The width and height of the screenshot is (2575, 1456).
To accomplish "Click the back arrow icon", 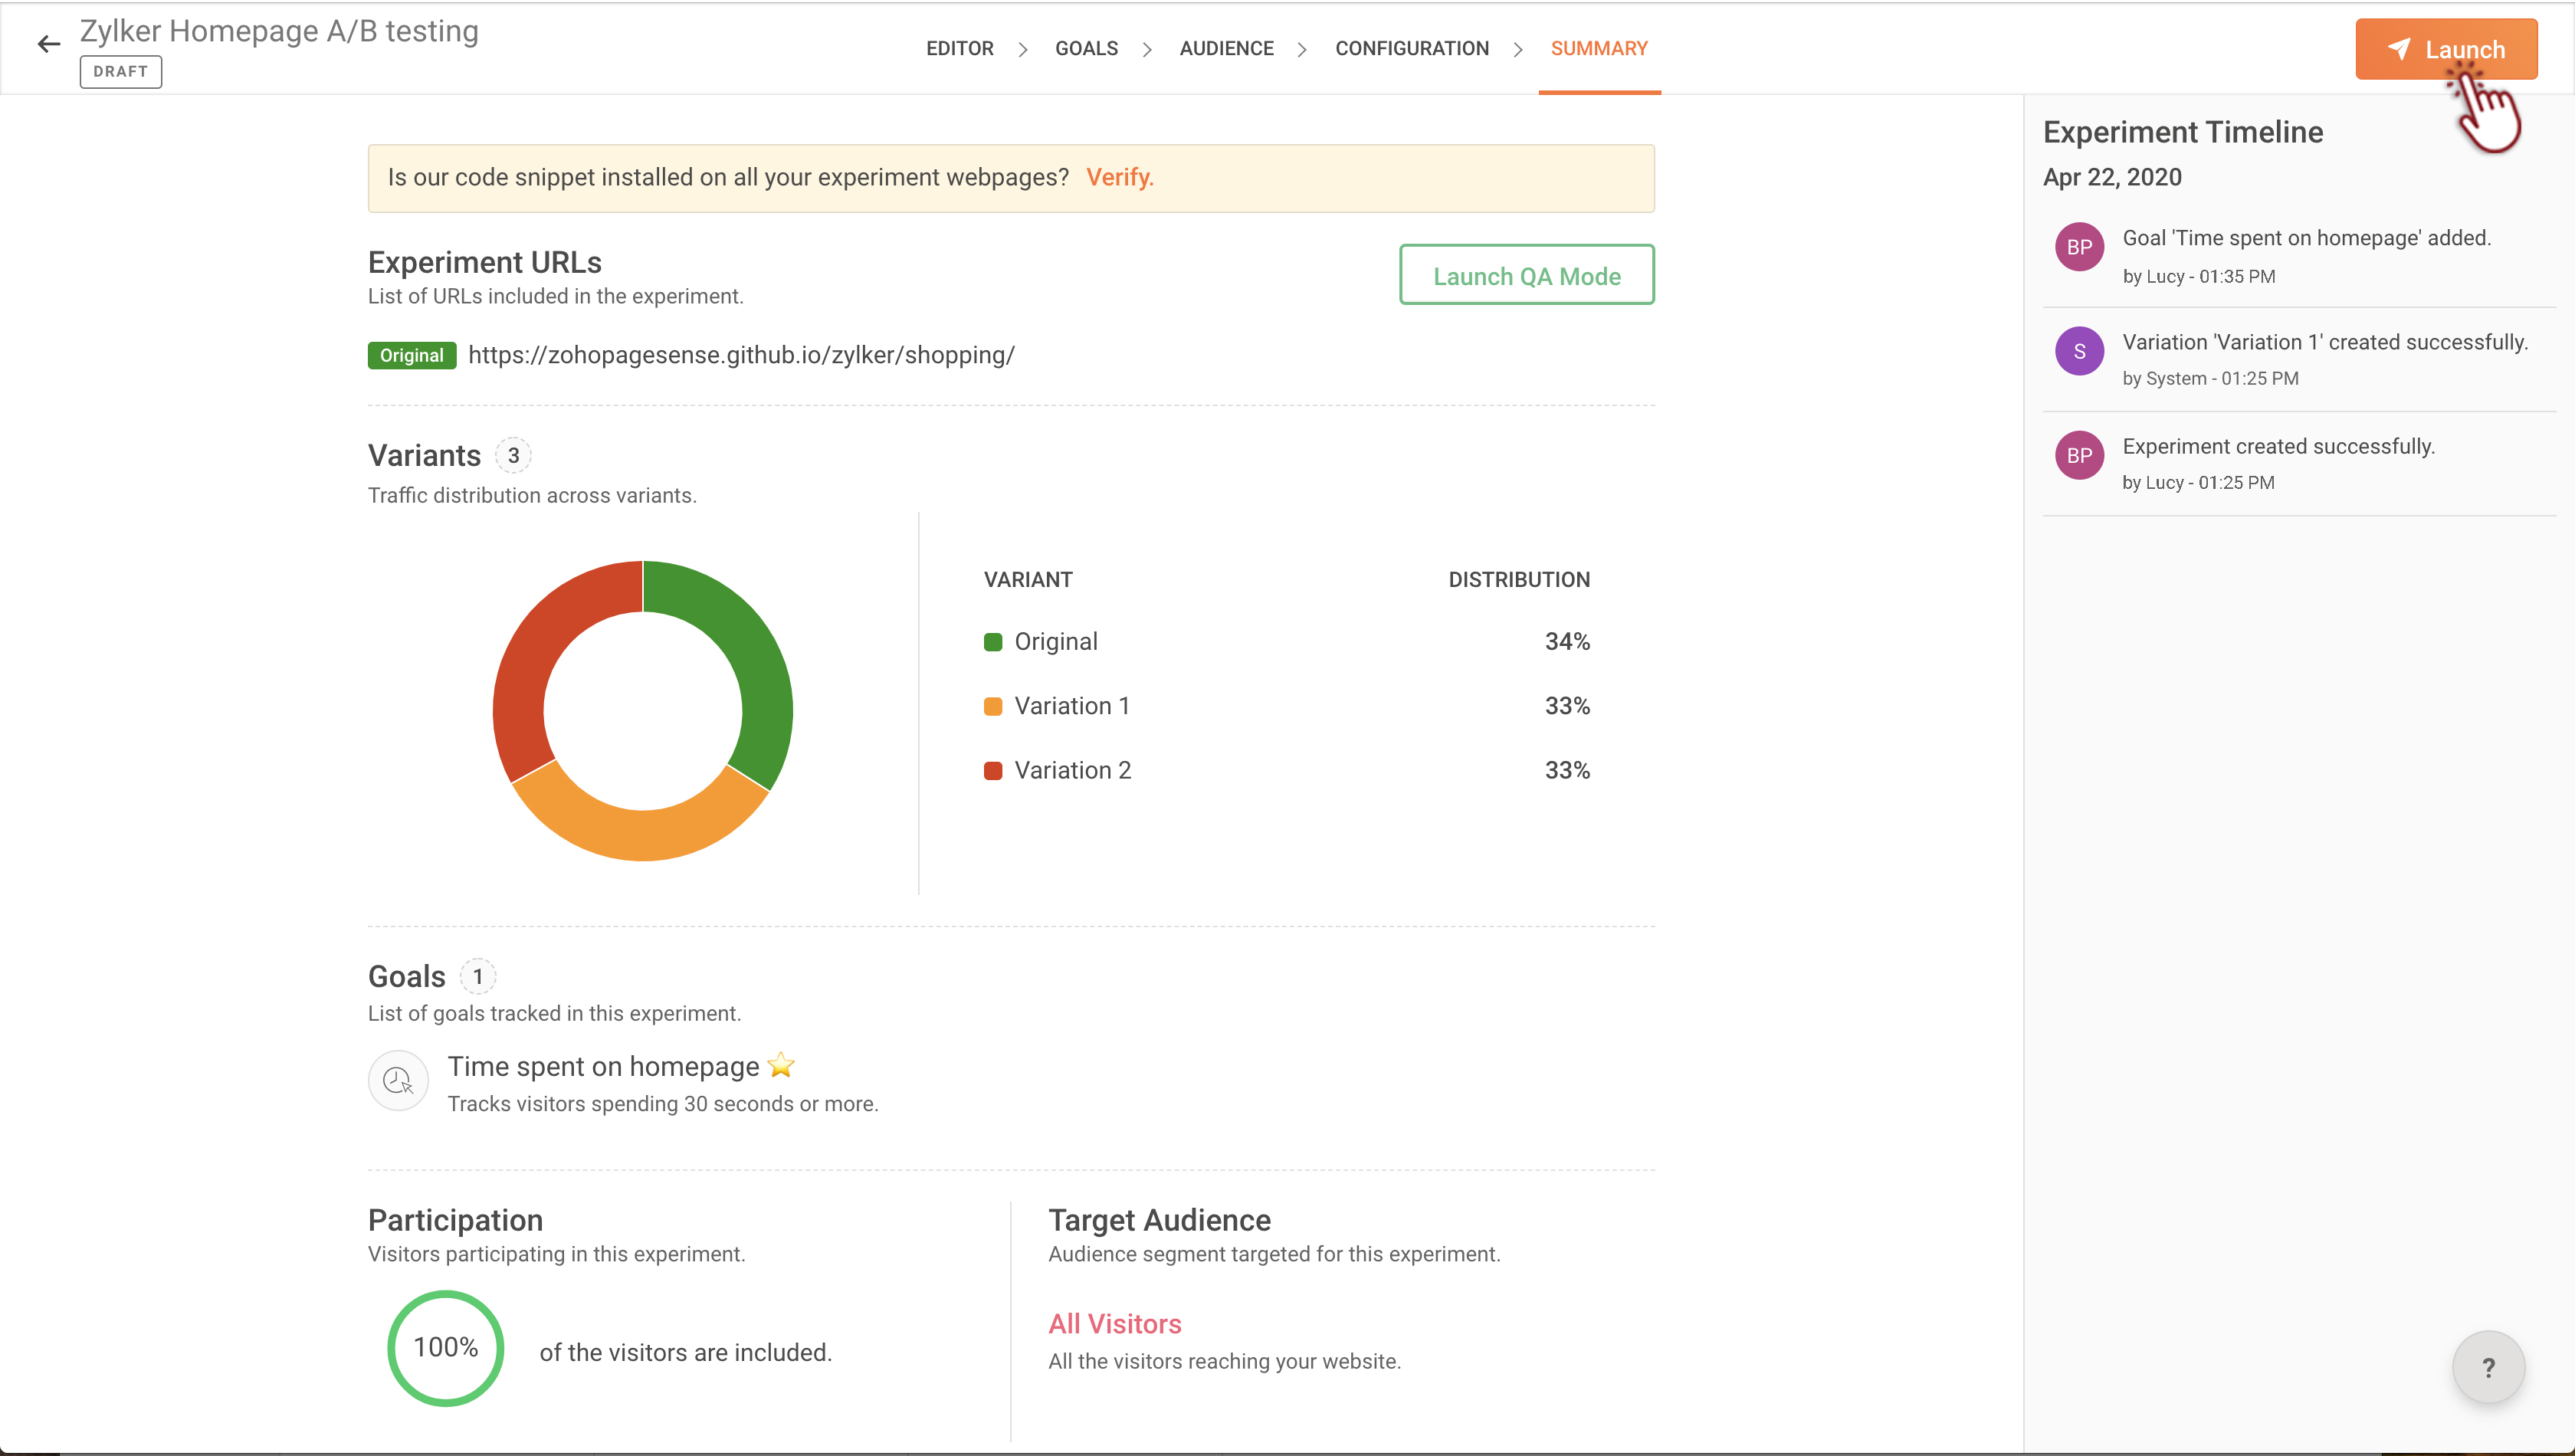I will pos(48,44).
